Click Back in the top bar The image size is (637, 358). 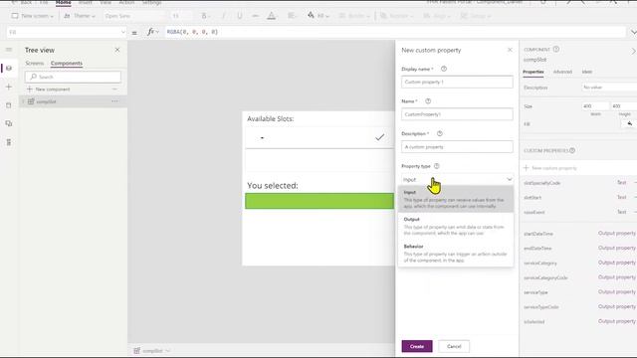coord(23,2)
